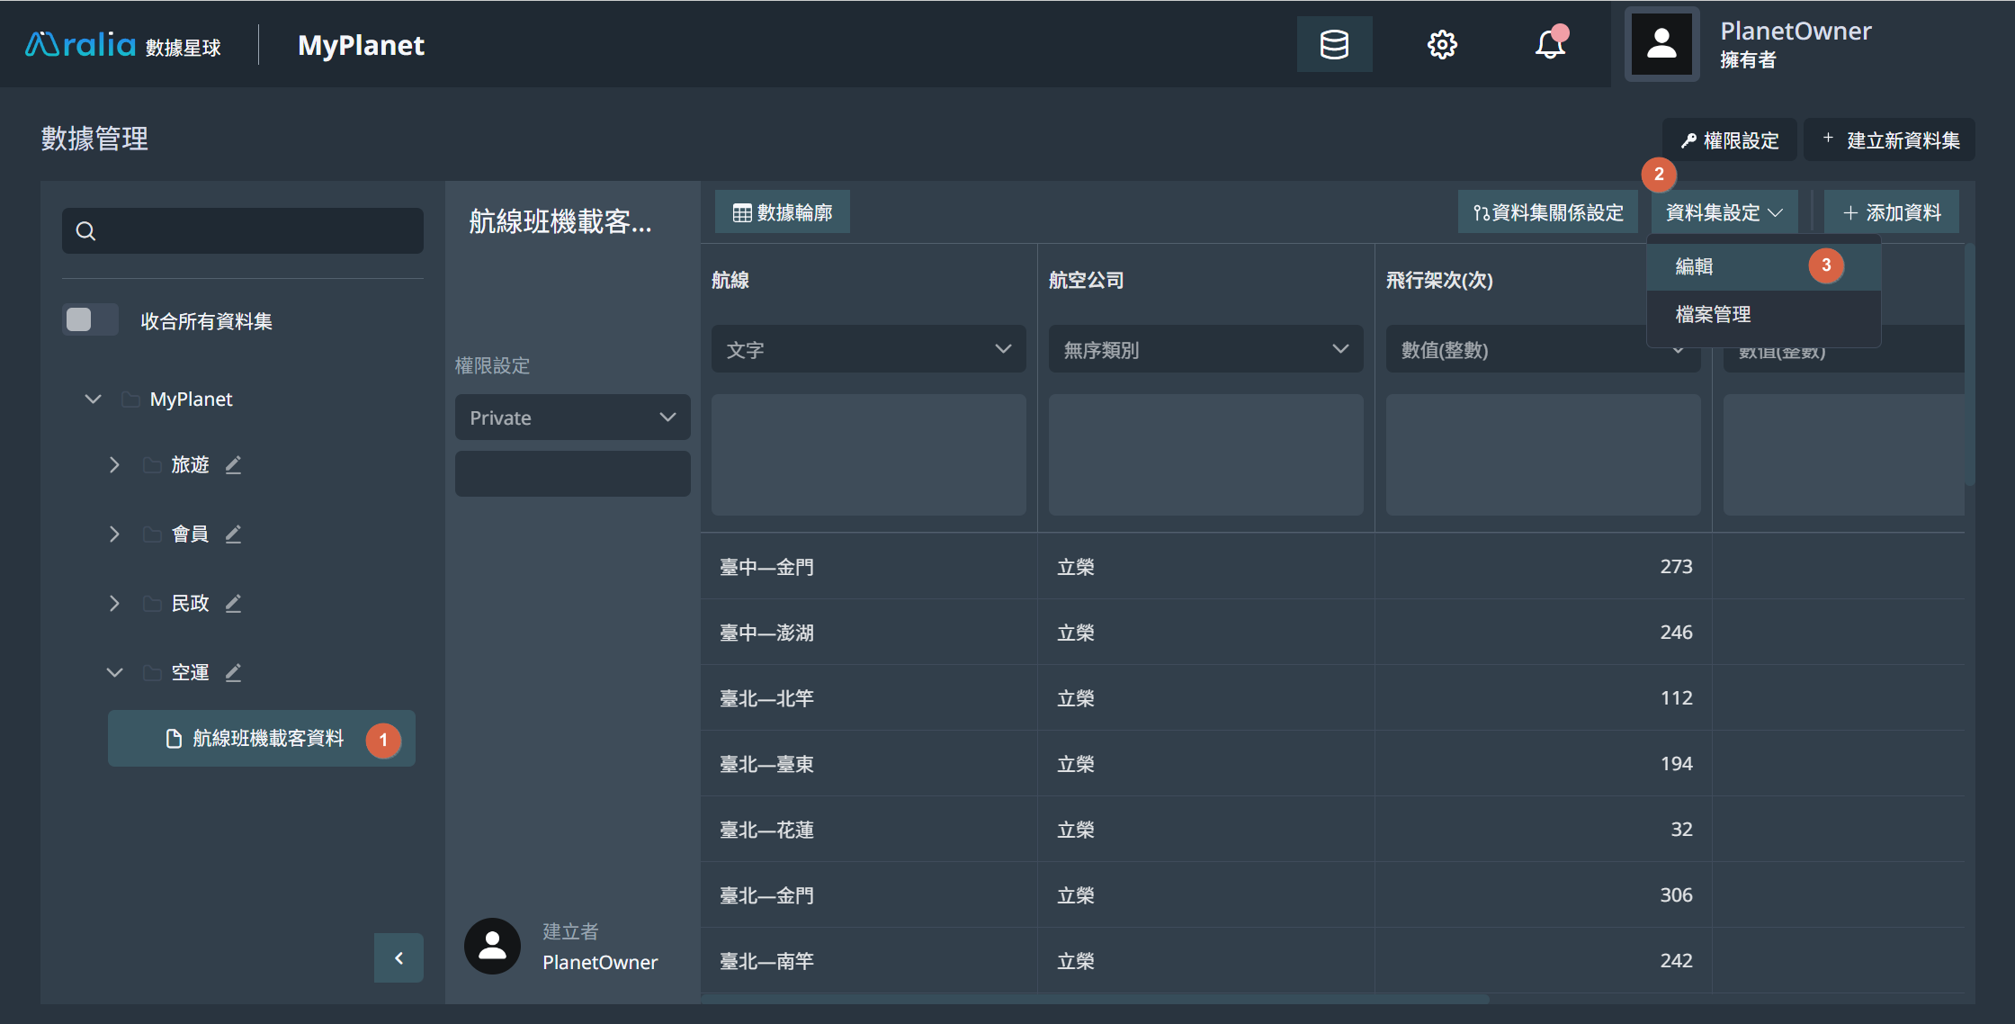Click the PlanetOwner avatar in header
The width and height of the screenshot is (2015, 1024).
pos(1661,44)
